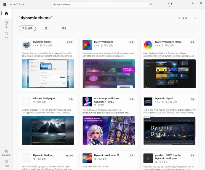Click the AI Desktop Wallpaper Generator icon
The width and height of the screenshot is (205, 170).
pos(87,101)
